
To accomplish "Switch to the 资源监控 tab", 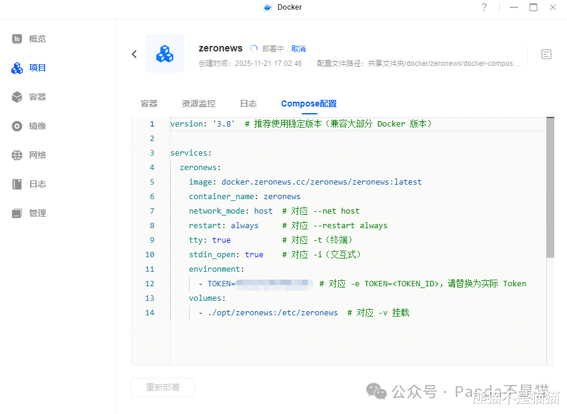I will click(199, 103).
